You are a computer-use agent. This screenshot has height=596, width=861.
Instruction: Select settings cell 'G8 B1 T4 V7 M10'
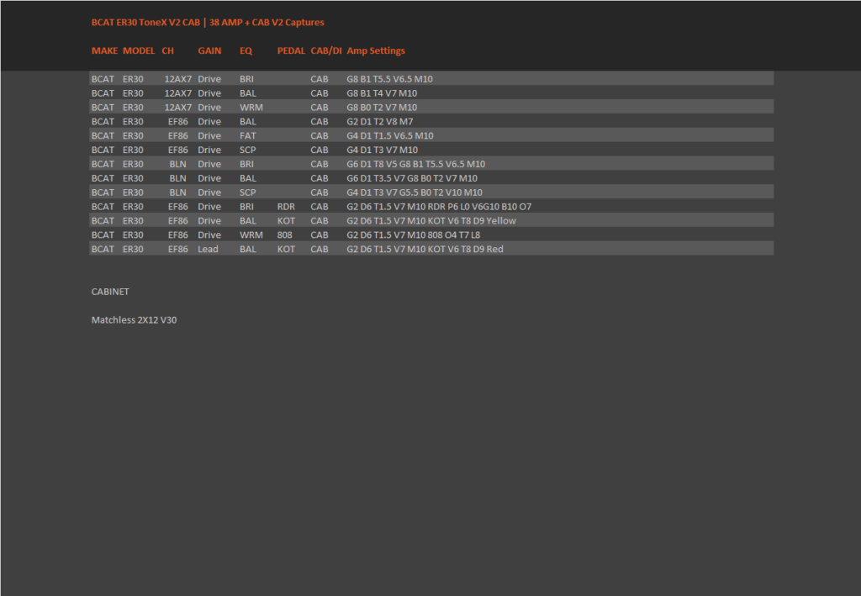tap(382, 93)
